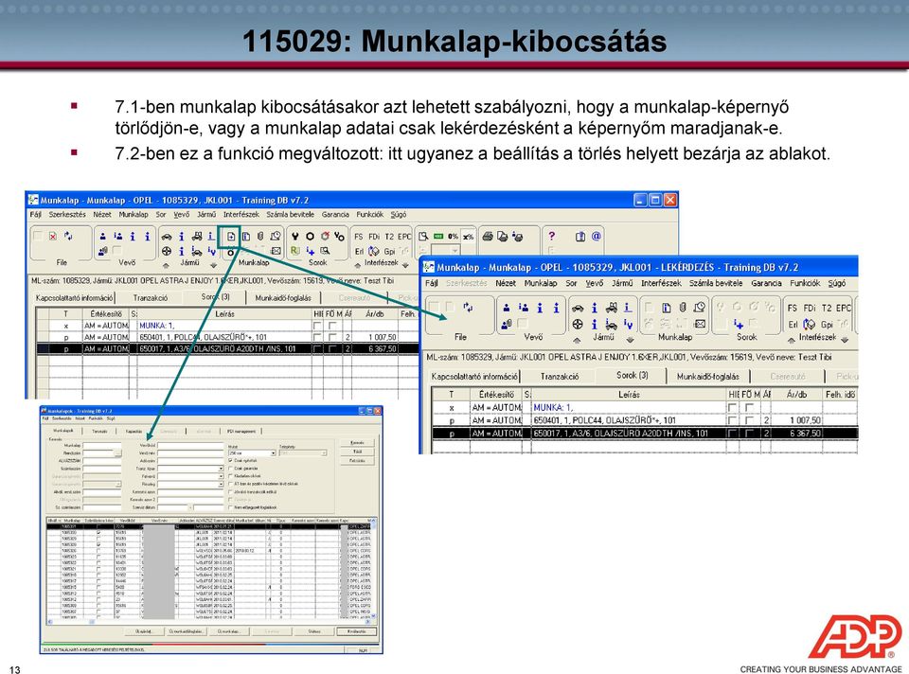This screenshot has width=909, height=674.
Task: Click the 0% discount icon in rear window toolbar
Action: point(454,236)
